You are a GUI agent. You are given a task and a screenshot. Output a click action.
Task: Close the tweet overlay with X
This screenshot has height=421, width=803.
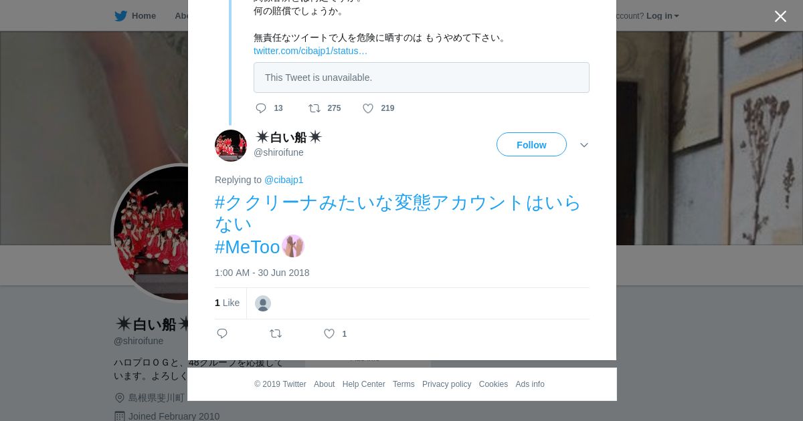(x=780, y=17)
